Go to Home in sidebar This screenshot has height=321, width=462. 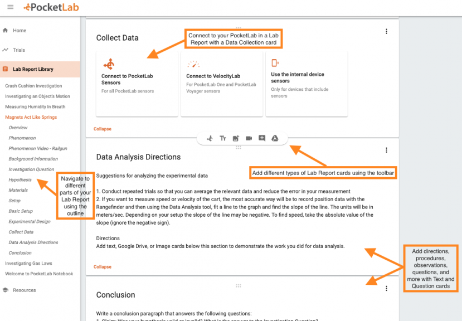click(x=20, y=31)
